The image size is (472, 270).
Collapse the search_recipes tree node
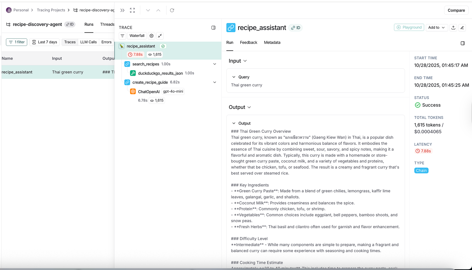[215, 64]
